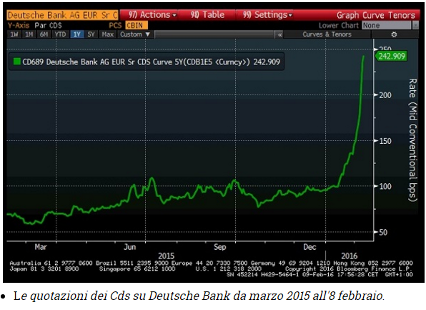Click the Sep x-axis label

(219, 247)
